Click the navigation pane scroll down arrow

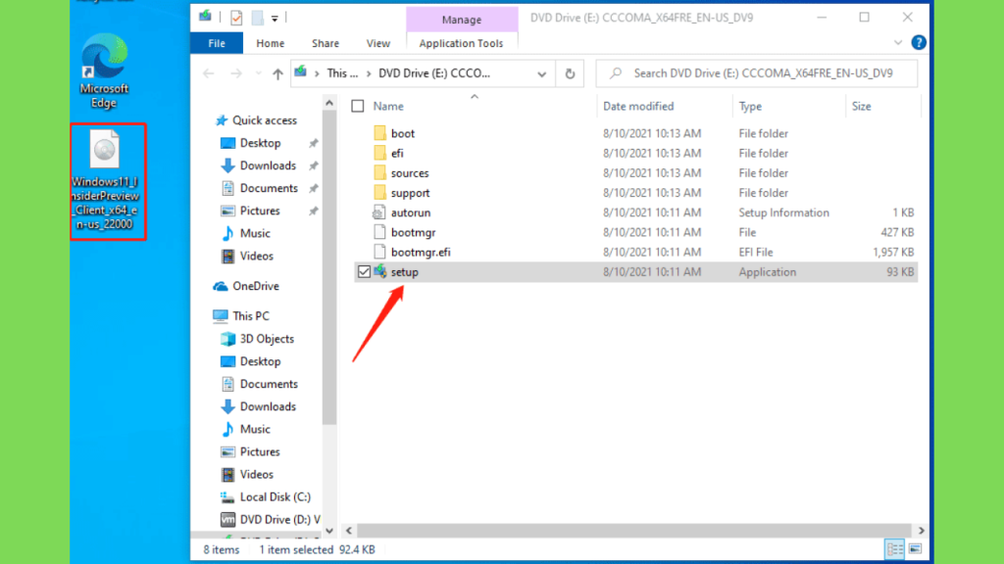(329, 531)
